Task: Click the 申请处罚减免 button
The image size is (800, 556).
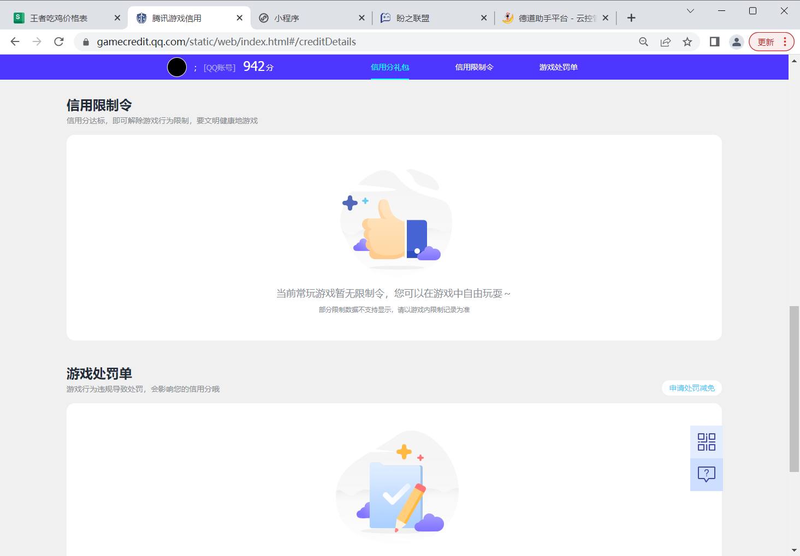Action: point(691,387)
